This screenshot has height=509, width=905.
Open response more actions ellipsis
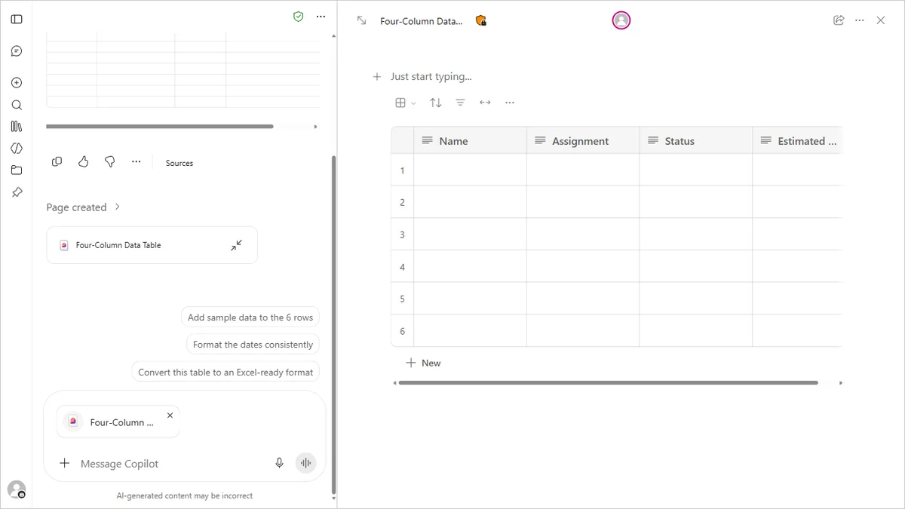[x=136, y=161]
